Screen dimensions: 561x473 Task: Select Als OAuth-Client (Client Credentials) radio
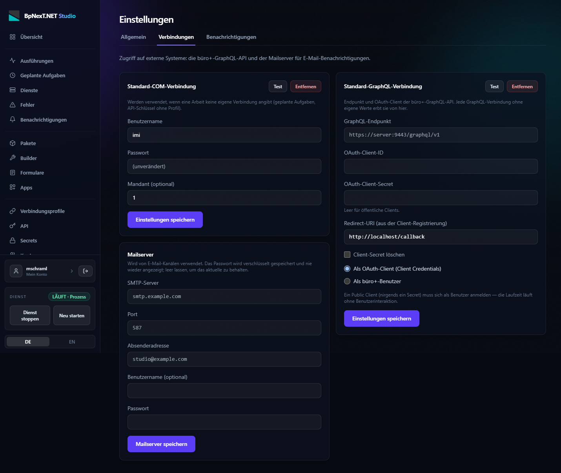(347, 269)
